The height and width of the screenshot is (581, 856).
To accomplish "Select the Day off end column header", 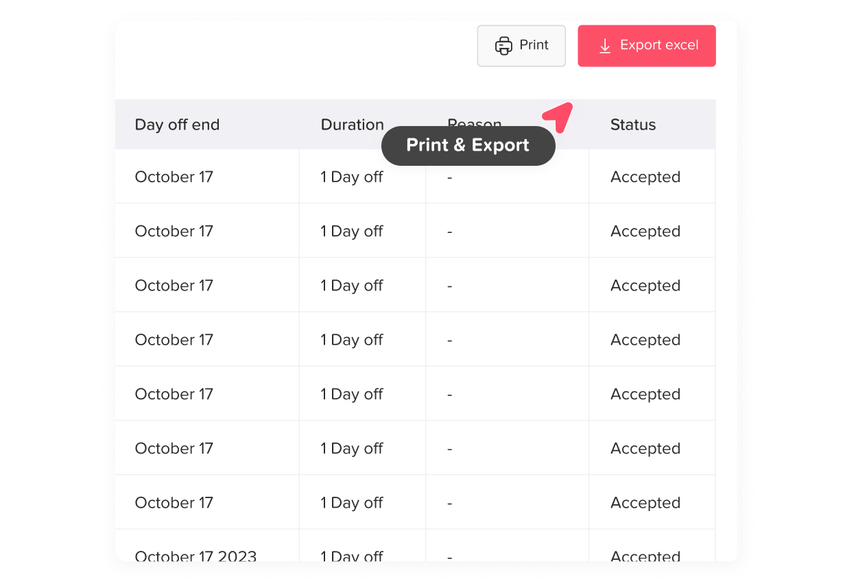I will coord(177,125).
